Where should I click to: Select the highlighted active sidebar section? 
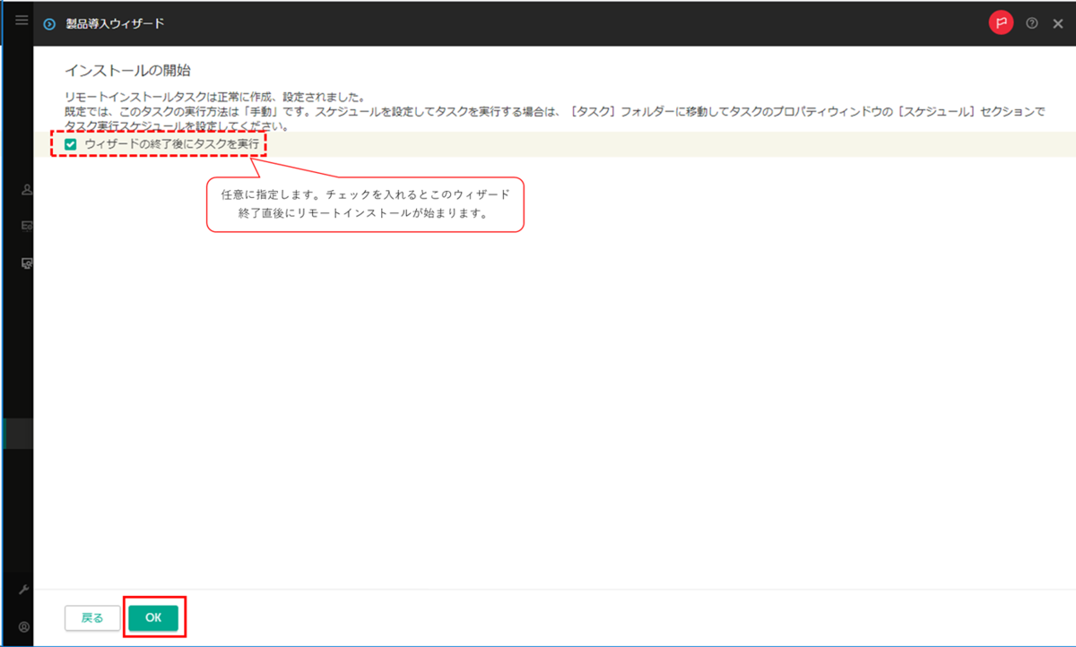(x=16, y=432)
